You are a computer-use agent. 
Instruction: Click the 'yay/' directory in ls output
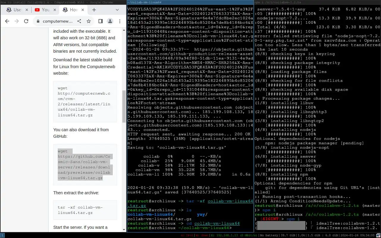202,214
